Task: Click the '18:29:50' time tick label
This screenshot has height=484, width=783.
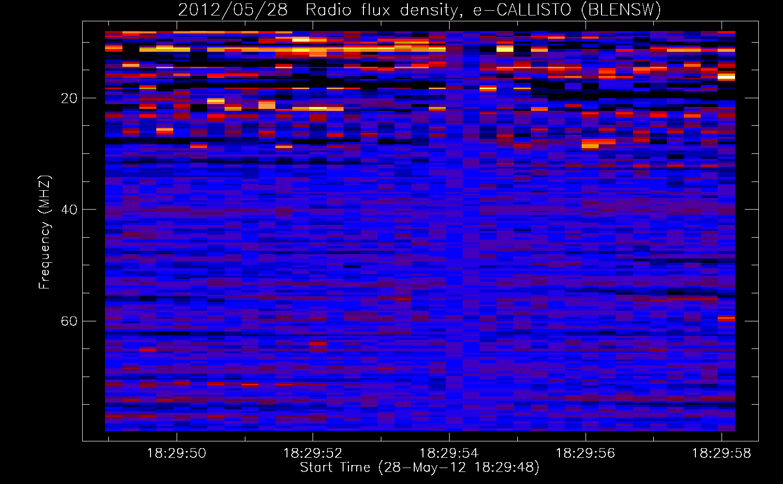Action: coord(177,454)
